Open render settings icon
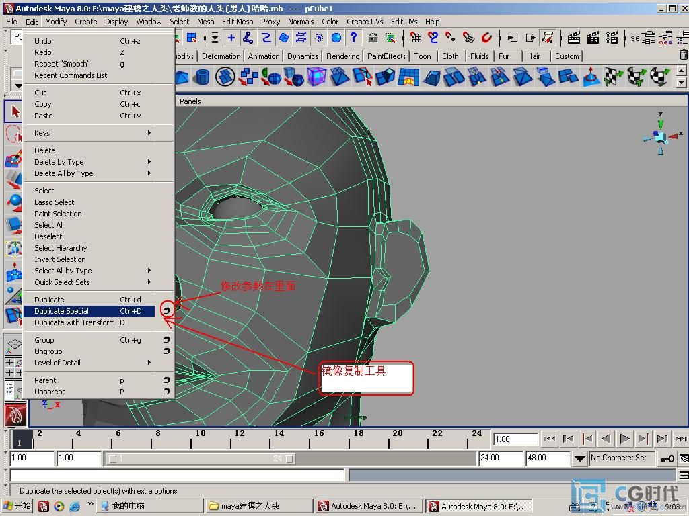689x516 pixels. [611, 38]
